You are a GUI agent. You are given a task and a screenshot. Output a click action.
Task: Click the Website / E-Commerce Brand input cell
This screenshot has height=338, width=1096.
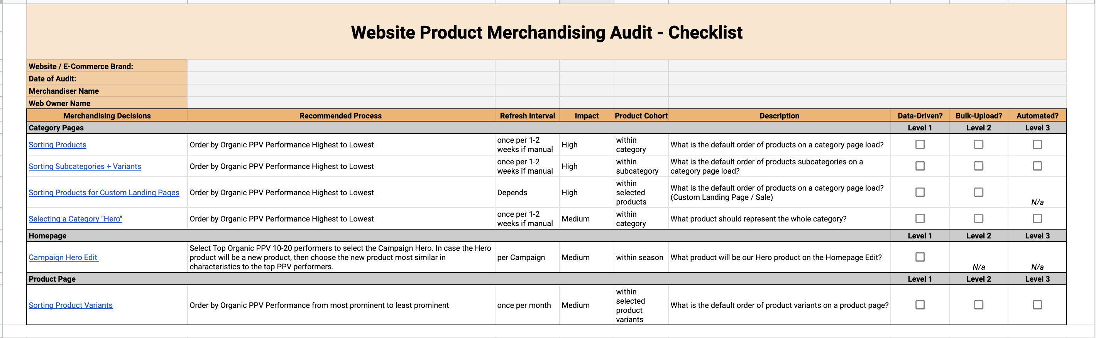coord(341,66)
